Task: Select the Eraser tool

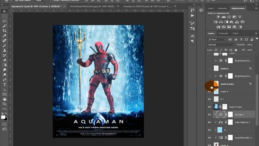Action: [4, 60]
